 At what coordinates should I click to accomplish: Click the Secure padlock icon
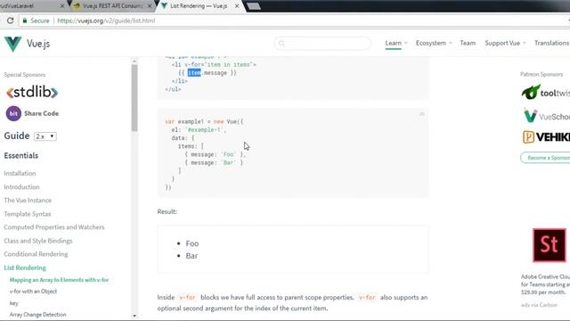(25, 21)
